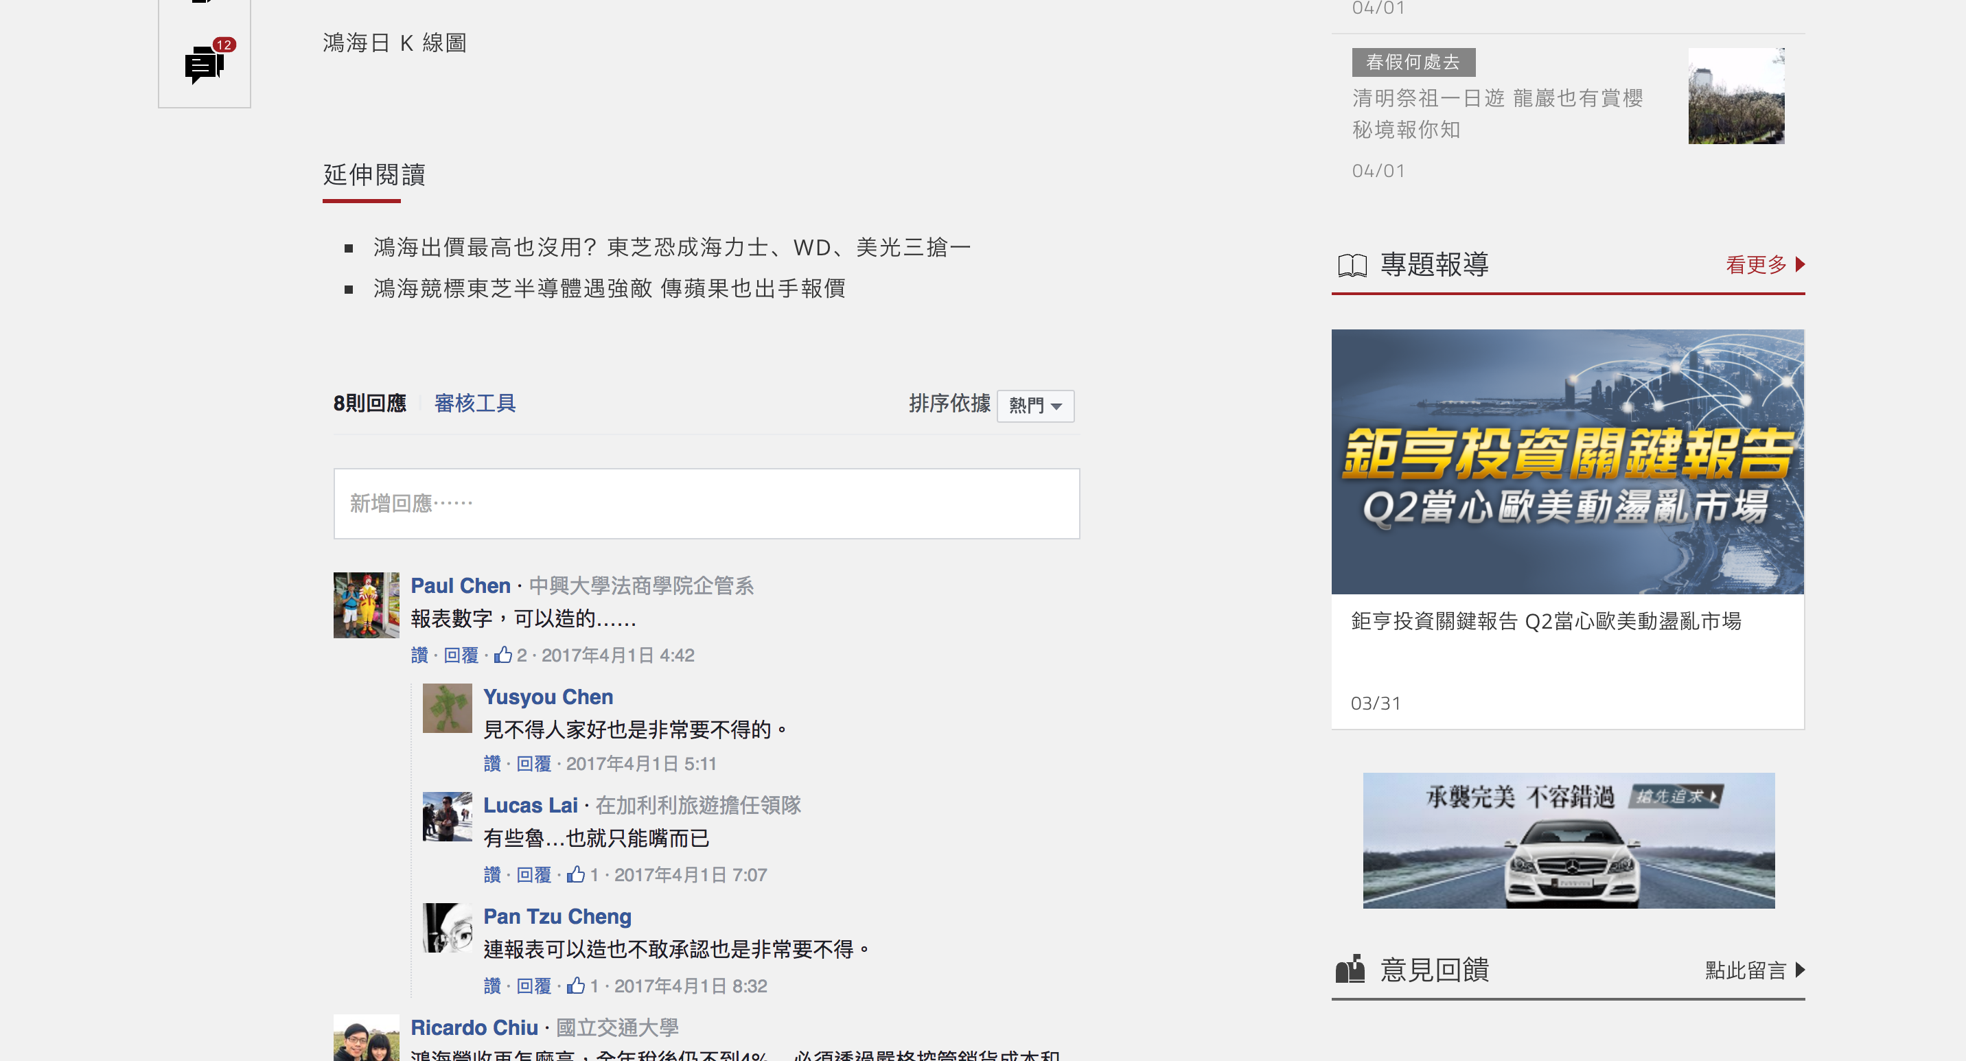1966x1061 pixels.
Task: Reply to Paul Chen's comment via 回覆
Action: [461, 655]
